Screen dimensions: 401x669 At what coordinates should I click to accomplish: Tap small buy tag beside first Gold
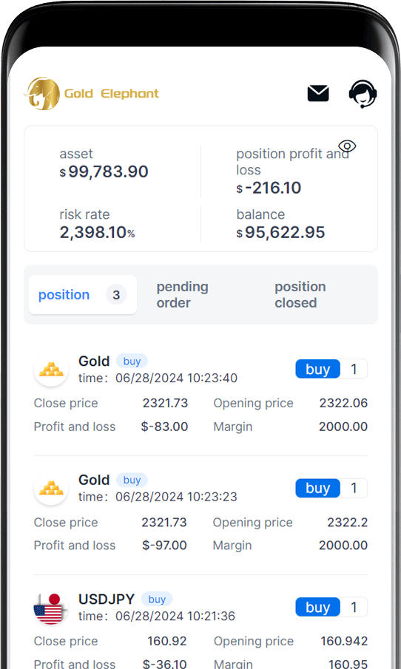pyautogui.click(x=132, y=361)
